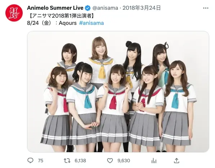
Task: Like the tweet with the heart icon
Action: [110, 160]
